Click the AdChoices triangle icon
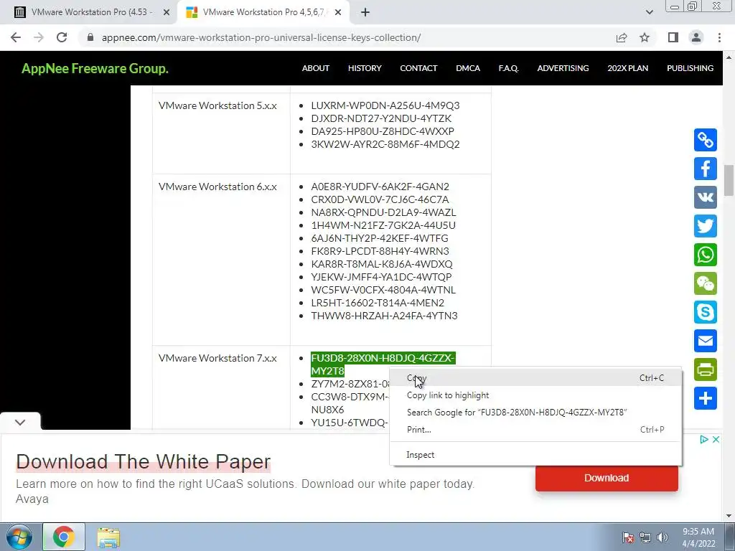735x551 pixels. [703, 440]
